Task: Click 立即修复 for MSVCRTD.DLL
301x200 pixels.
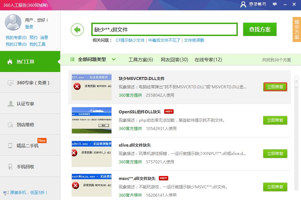Action: pyautogui.click(x=275, y=87)
